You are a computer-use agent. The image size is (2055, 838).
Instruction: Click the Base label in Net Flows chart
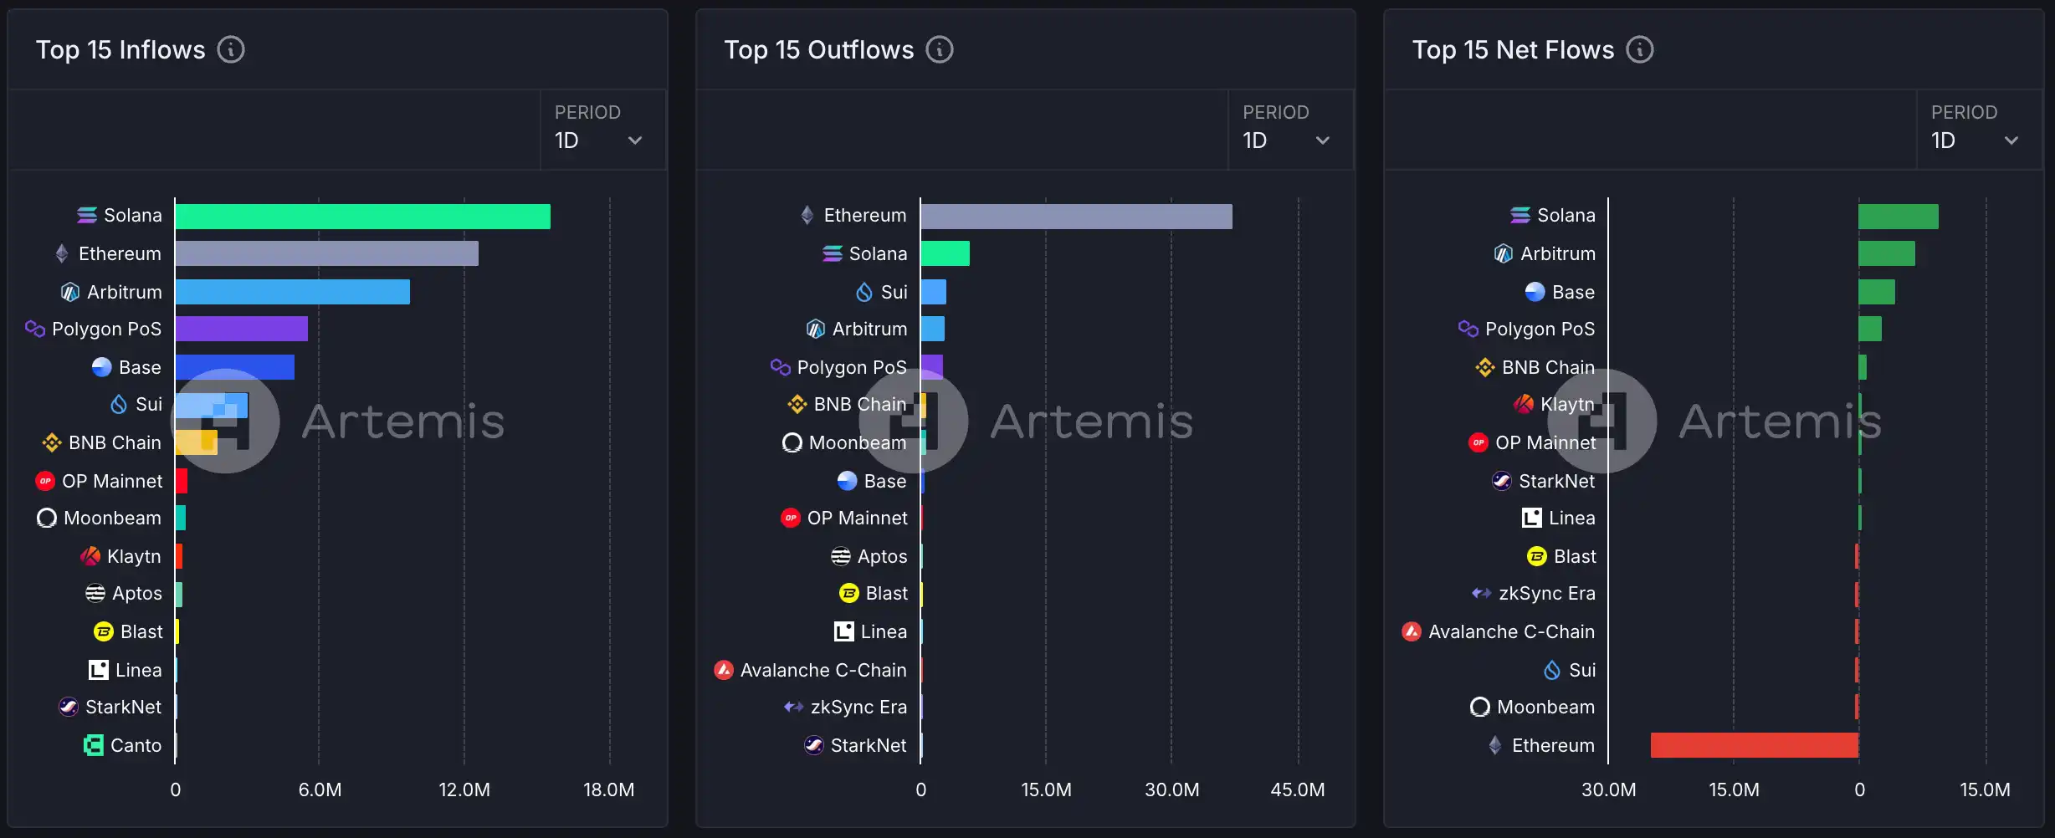point(1573,292)
